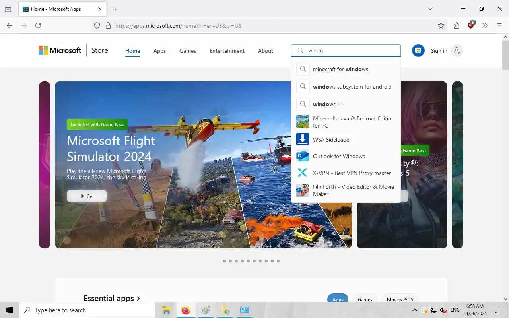Click the uBlock shield extension icon
The image size is (509, 318).
click(471, 25)
